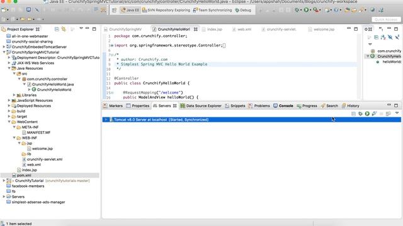Click the Run green play toolbar icon

click(x=306, y=10)
